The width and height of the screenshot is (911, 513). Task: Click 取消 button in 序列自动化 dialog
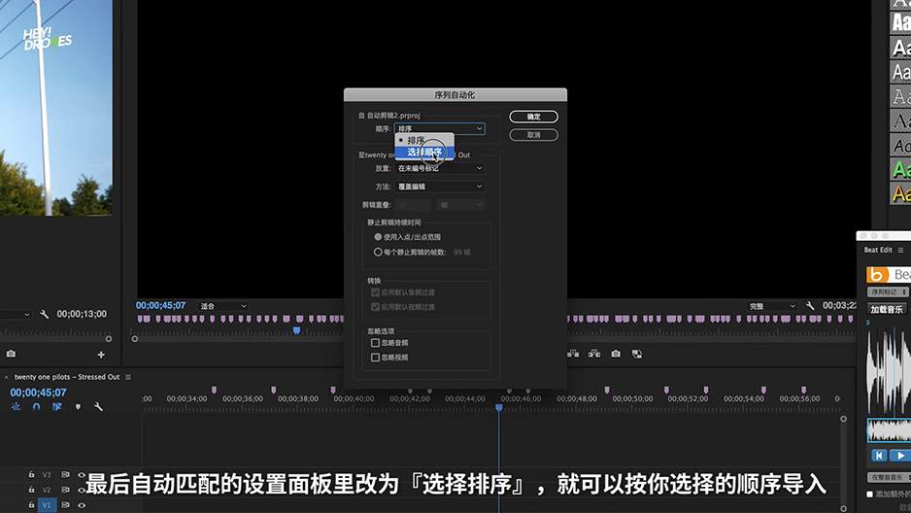pyautogui.click(x=533, y=135)
